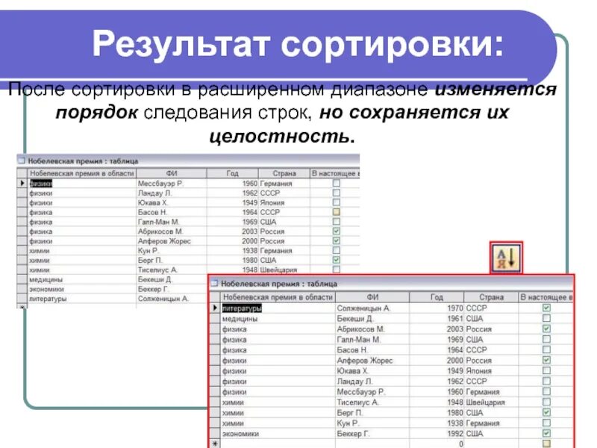Select the ФИ column header in front table
Image resolution: width=597 pixels, height=448 pixels.
pos(372,296)
